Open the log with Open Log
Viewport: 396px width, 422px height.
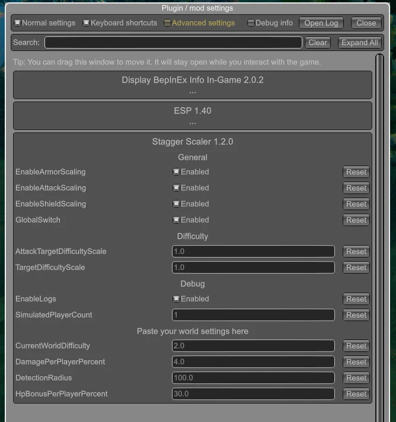point(321,23)
